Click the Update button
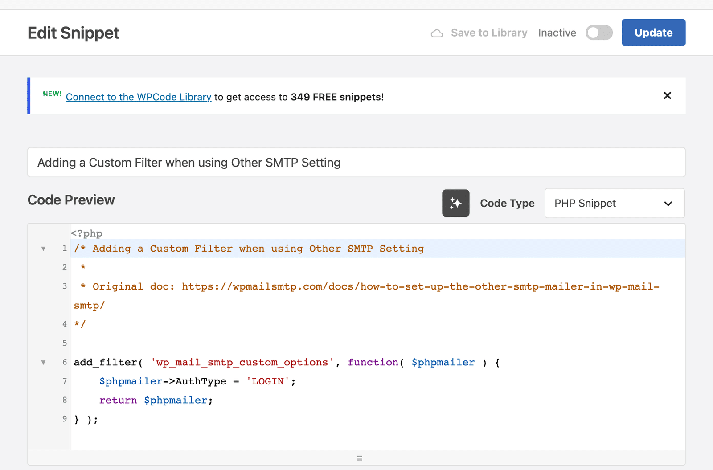The image size is (713, 470). point(653,33)
